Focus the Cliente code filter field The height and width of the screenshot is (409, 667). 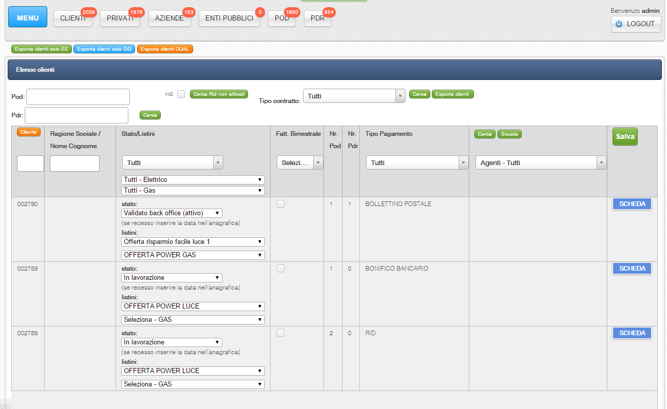(31, 163)
